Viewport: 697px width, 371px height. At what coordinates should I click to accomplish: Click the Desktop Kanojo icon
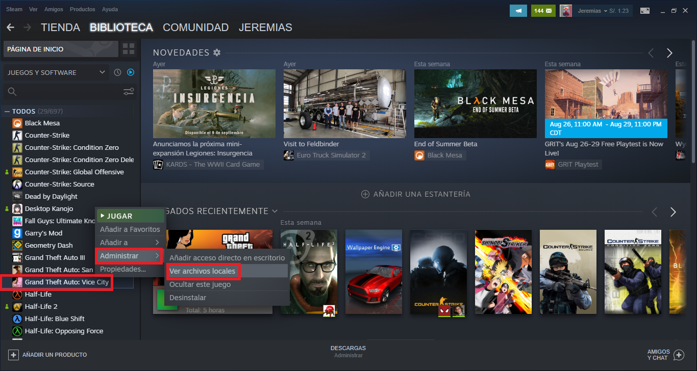(x=17, y=208)
